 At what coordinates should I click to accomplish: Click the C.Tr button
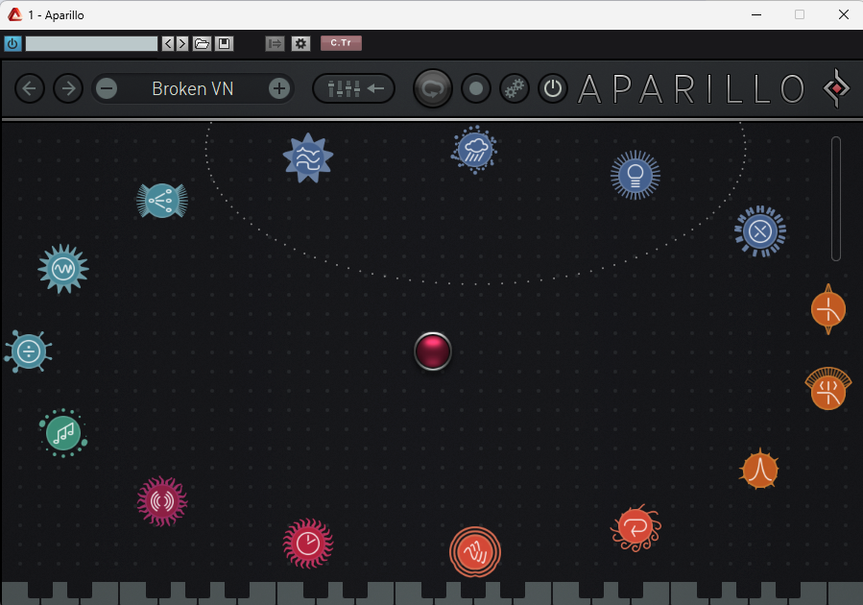(341, 43)
